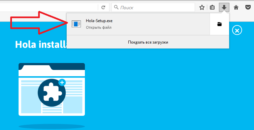Save page to Pocket icon
This screenshot has width=254, height=130.
[x=248, y=7]
